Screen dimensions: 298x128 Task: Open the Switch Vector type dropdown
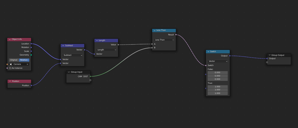tap(218, 61)
